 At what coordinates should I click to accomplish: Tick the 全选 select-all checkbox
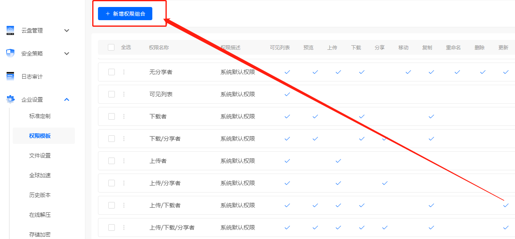point(111,47)
